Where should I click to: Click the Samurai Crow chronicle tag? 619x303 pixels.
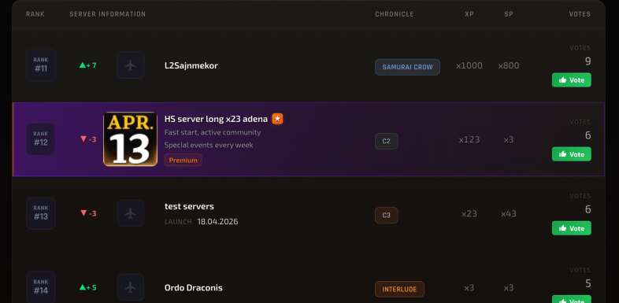407,67
